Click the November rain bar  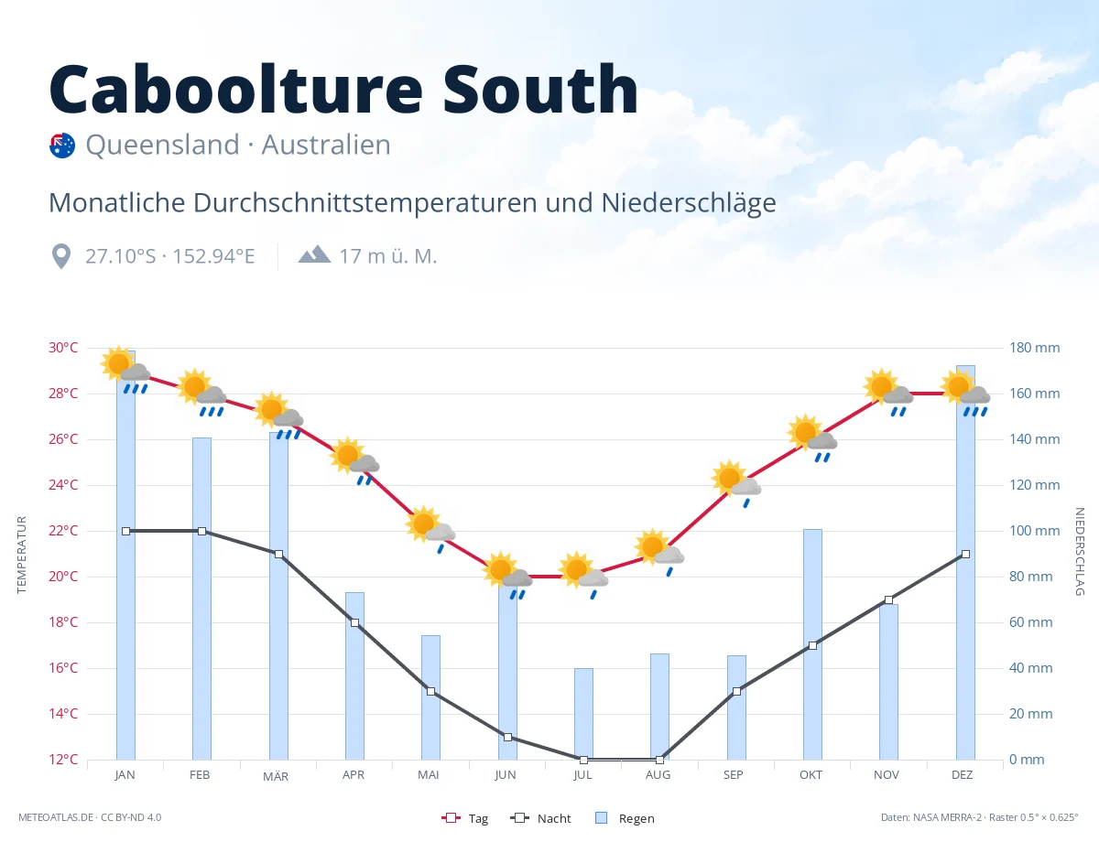pos(888,682)
